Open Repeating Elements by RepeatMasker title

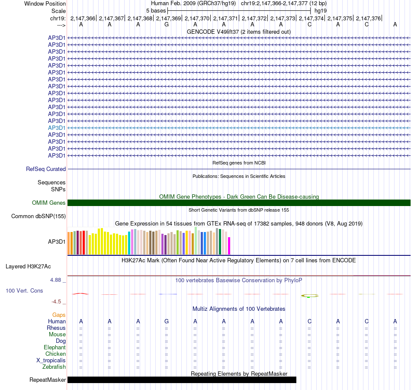point(239,374)
